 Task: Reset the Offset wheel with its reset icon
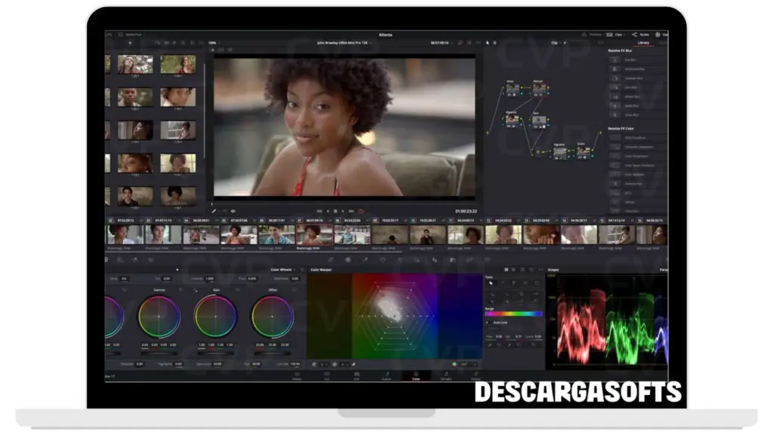tap(294, 290)
